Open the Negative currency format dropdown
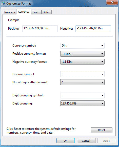Viewport: 119px width, 147px height. click(x=82, y=62)
